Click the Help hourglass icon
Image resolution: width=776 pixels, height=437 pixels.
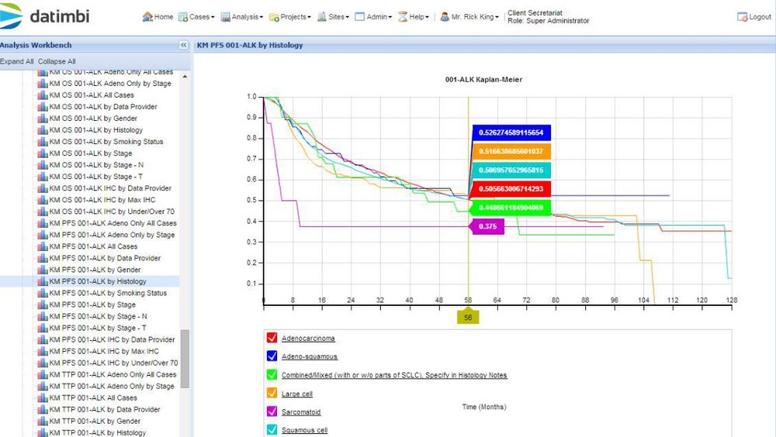point(403,17)
